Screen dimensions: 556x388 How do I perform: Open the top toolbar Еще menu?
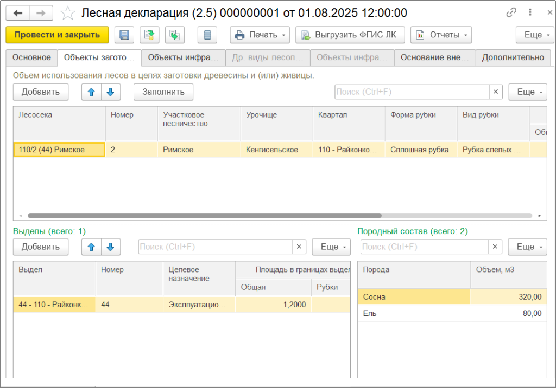[x=535, y=35]
